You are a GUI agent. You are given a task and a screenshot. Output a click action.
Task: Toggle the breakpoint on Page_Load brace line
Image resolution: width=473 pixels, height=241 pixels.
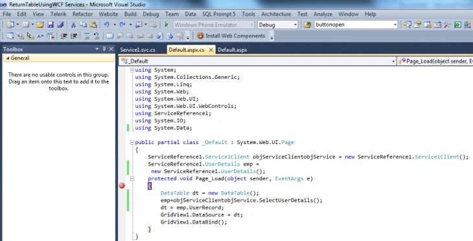pyautogui.click(x=122, y=185)
